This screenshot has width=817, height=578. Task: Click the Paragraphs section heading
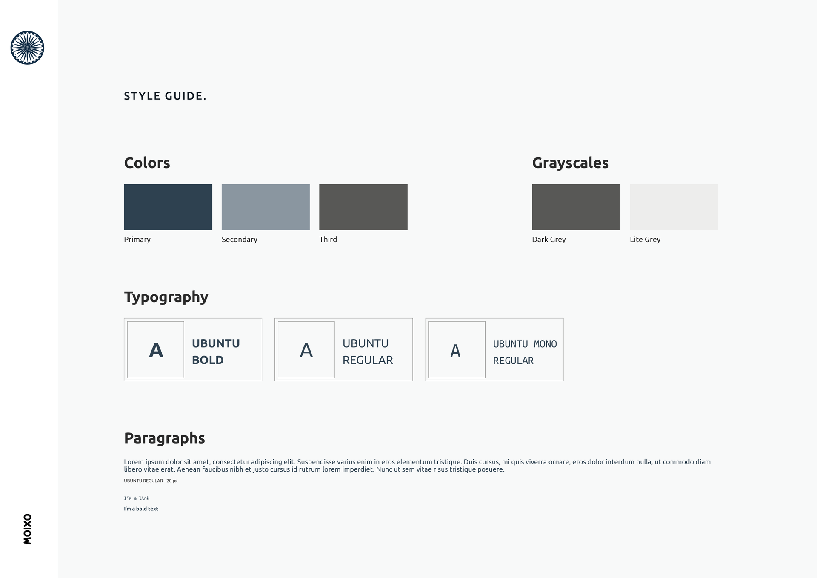(164, 438)
